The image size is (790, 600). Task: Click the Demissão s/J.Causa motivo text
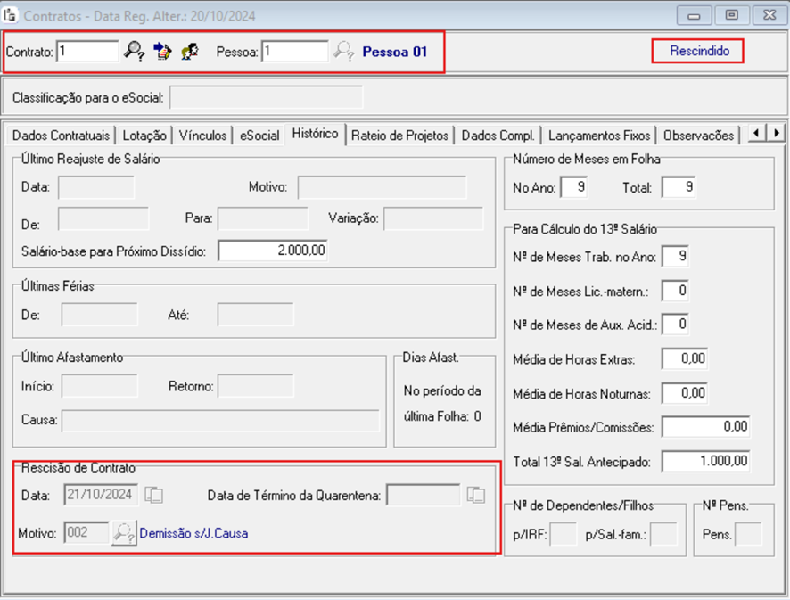pyautogui.click(x=193, y=533)
